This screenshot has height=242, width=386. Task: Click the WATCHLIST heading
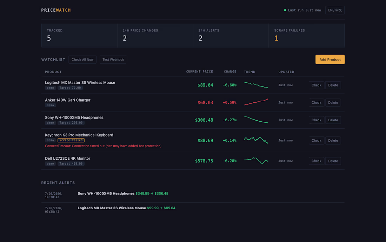coord(53,60)
